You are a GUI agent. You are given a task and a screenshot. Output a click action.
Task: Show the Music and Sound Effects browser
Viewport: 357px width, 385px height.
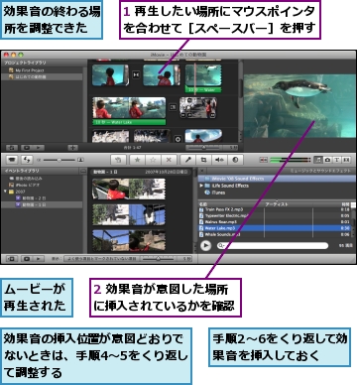pos(318,160)
